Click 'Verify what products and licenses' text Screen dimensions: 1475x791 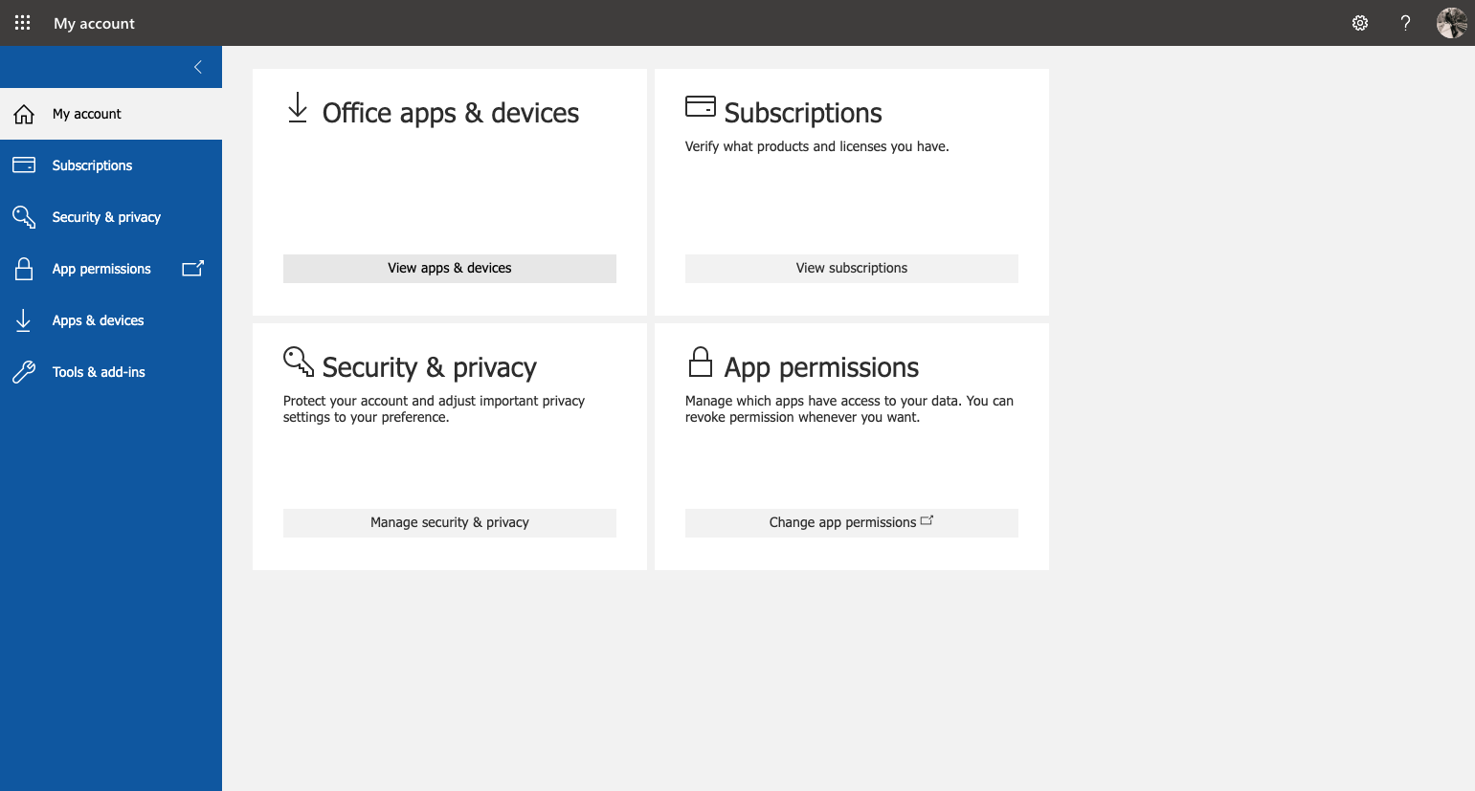pos(816,146)
